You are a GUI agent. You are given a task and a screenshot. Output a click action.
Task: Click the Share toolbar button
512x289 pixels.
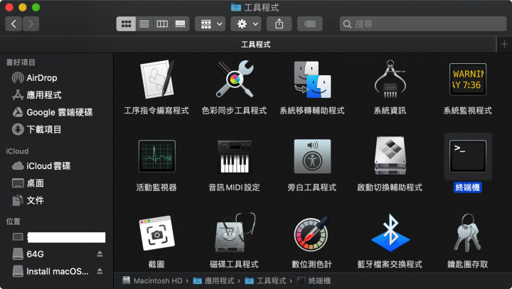click(279, 23)
